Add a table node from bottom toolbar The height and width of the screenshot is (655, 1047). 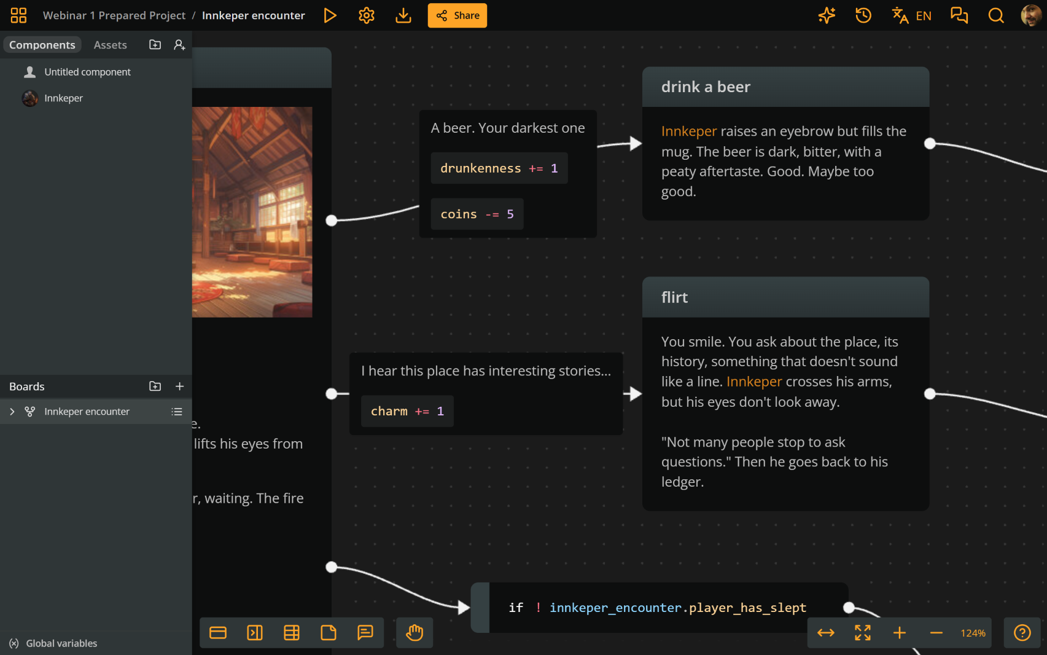(x=292, y=633)
